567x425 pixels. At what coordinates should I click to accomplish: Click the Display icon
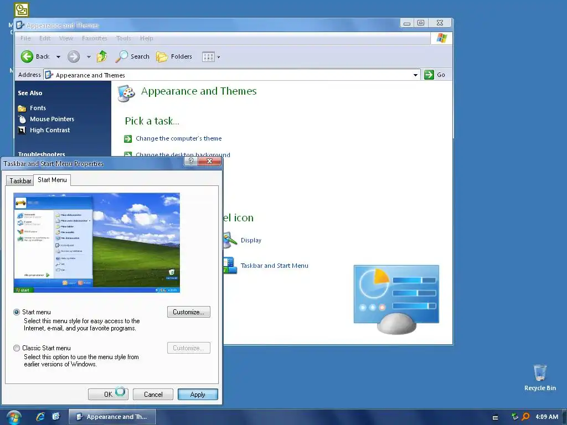pyautogui.click(x=230, y=240)
